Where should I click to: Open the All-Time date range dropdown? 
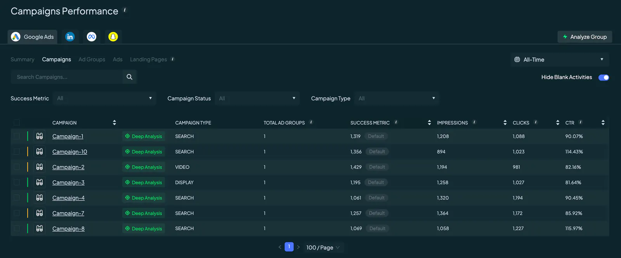pyautogui.click(x=560, y=60)
